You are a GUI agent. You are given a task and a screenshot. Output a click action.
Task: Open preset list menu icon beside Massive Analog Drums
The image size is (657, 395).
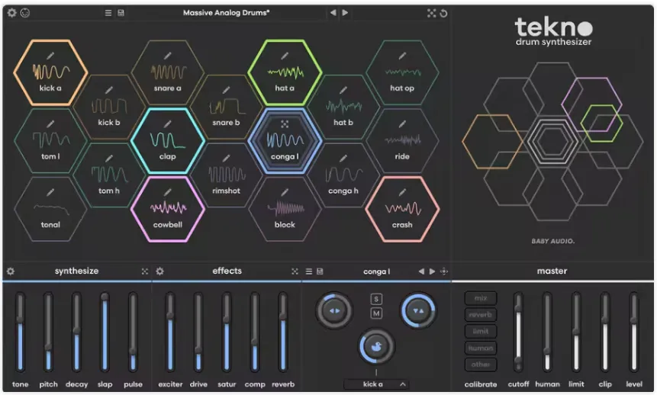click(x=108, y=13)
